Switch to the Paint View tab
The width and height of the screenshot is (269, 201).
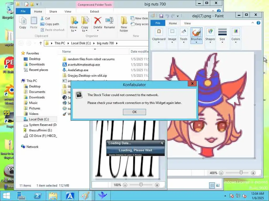pyautogui.click(x=187, y=23)
